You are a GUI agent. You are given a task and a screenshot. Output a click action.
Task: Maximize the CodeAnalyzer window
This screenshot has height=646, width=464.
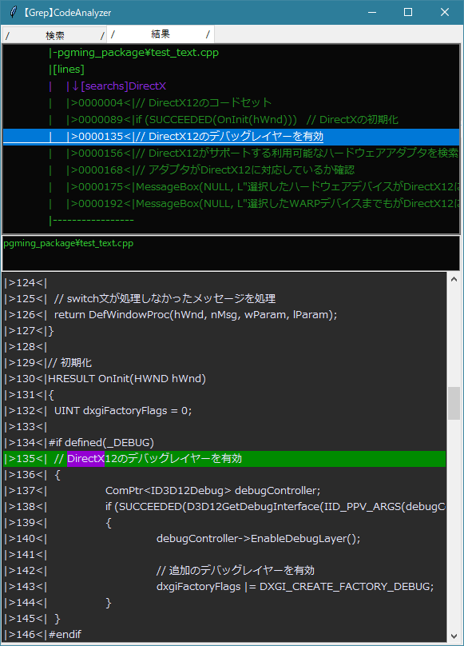408,12
